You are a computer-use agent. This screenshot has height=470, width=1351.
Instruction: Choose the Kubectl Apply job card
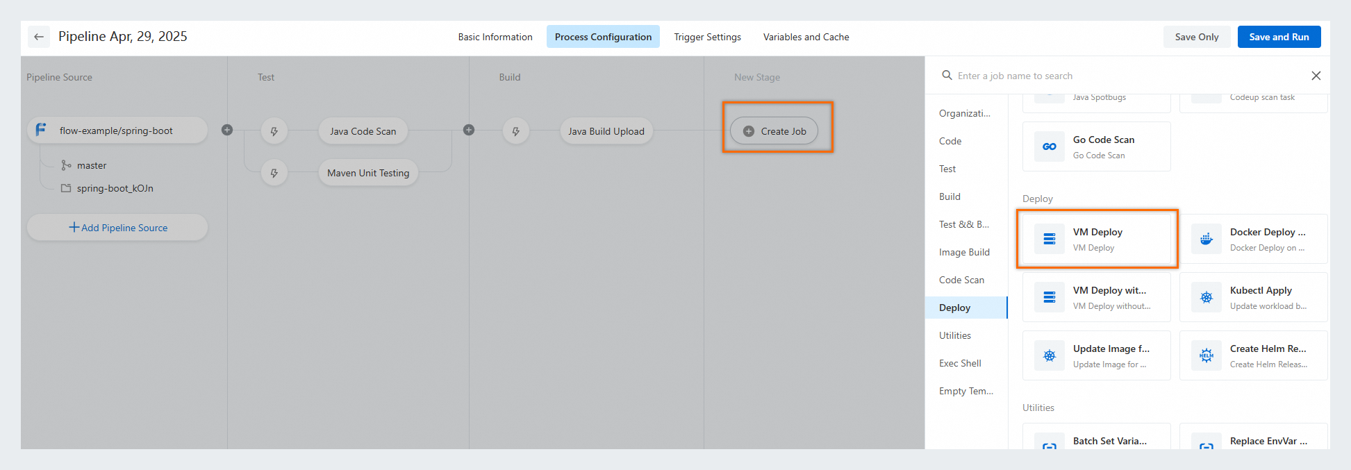pos(1254,297)
